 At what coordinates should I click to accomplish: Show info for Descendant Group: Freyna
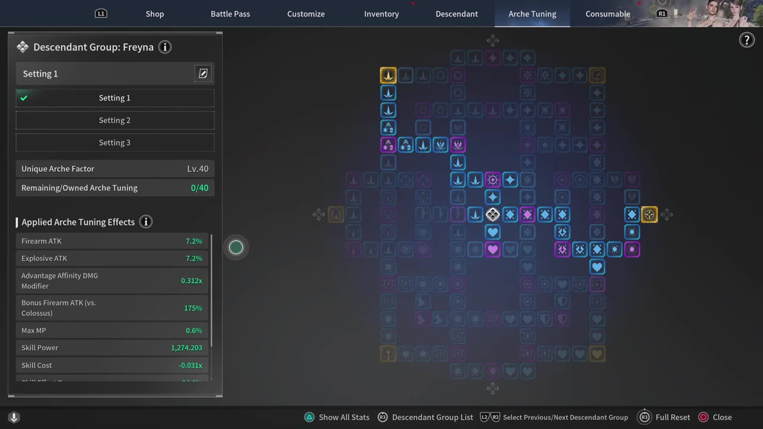pos(165,47)
